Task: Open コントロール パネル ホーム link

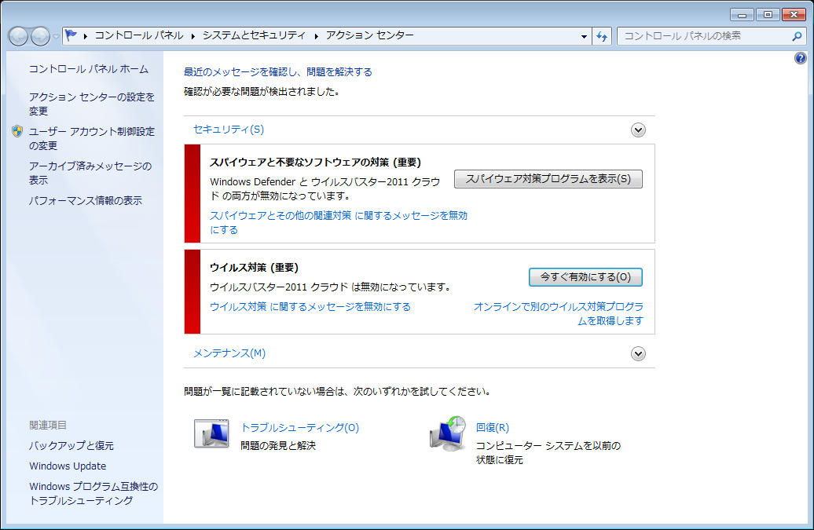Action: [88, 69]
